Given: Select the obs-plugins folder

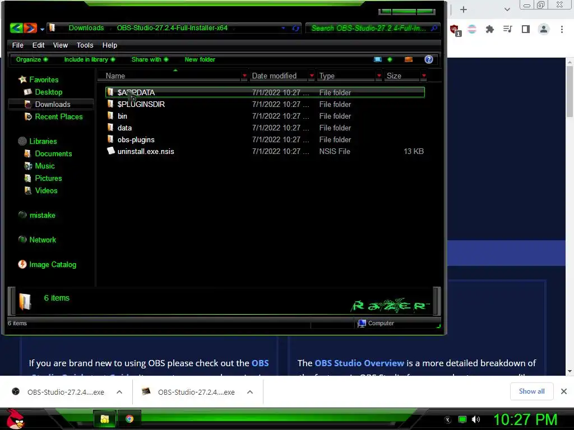Looking at the screenshot, I should (265, 139).
